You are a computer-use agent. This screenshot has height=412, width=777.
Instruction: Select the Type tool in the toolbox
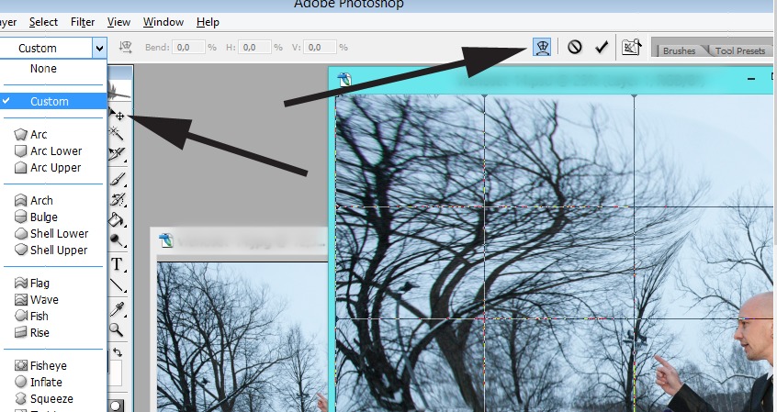click(118, 264)
